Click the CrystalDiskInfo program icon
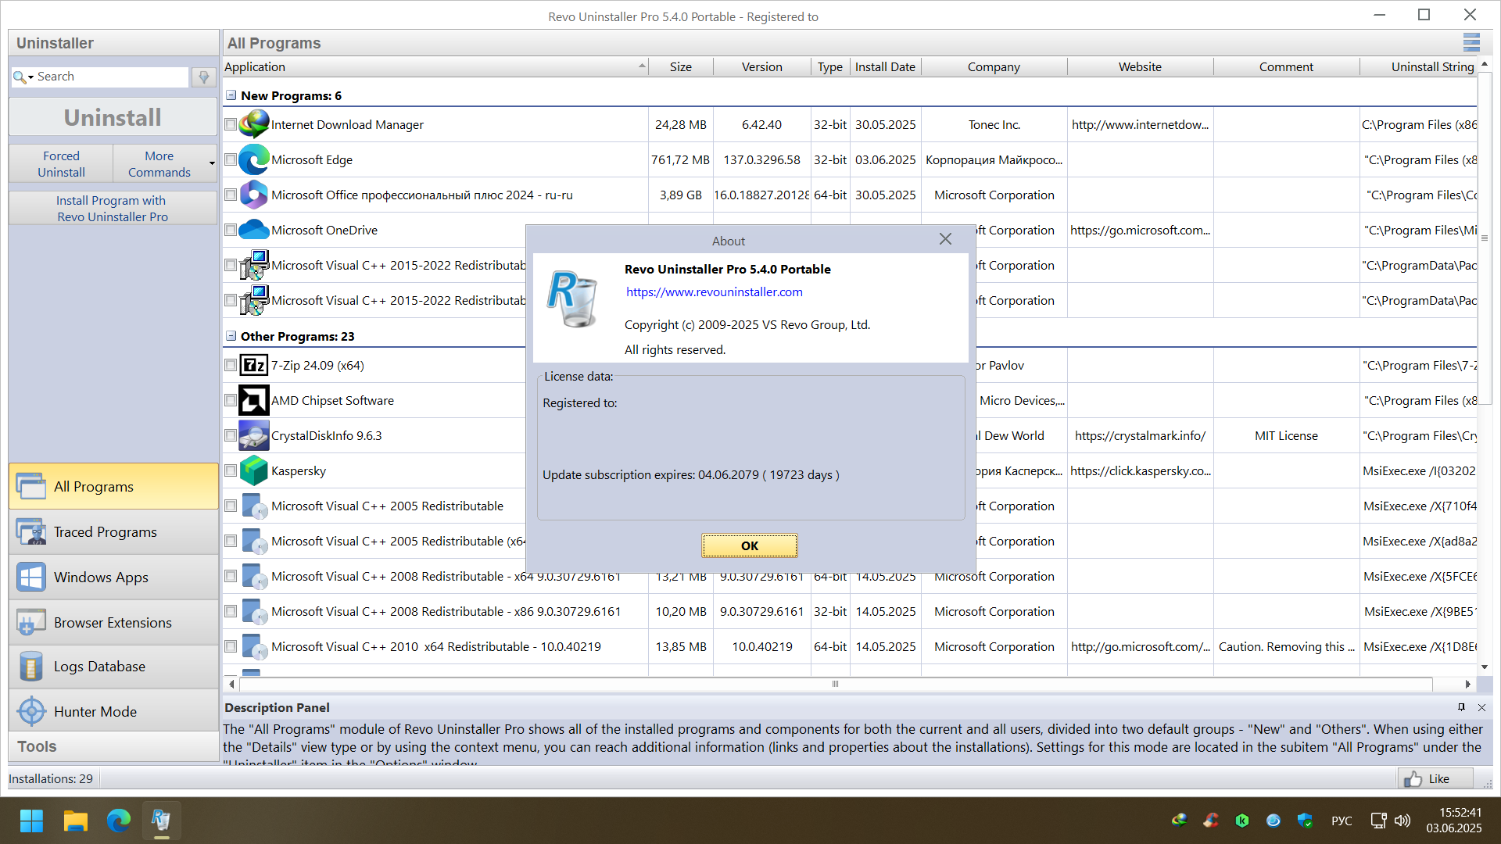 (x=254, y=435)
